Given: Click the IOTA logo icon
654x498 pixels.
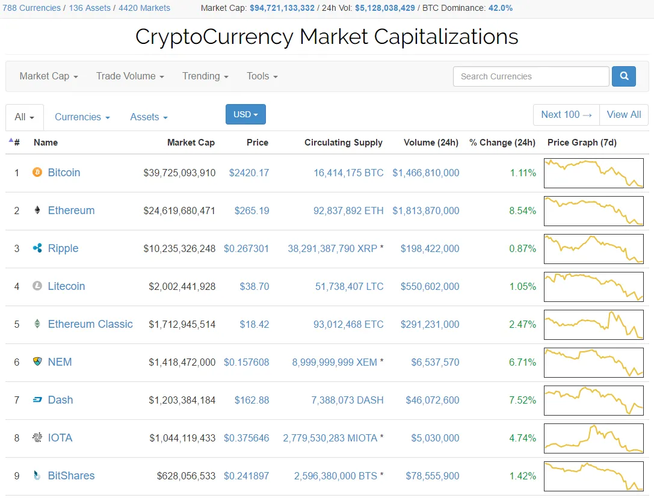Looking at the screenshot, I should pos(37,437).
